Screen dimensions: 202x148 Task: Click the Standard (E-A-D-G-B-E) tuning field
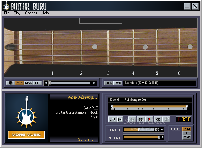(x=159, y=83)
